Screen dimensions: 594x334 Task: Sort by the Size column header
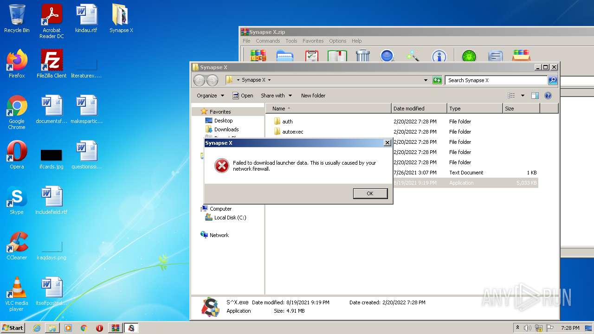pyautogui.click(x=521, y=109)
